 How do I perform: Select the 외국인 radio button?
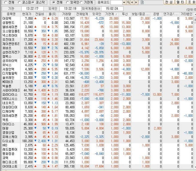tap(68, 2)
